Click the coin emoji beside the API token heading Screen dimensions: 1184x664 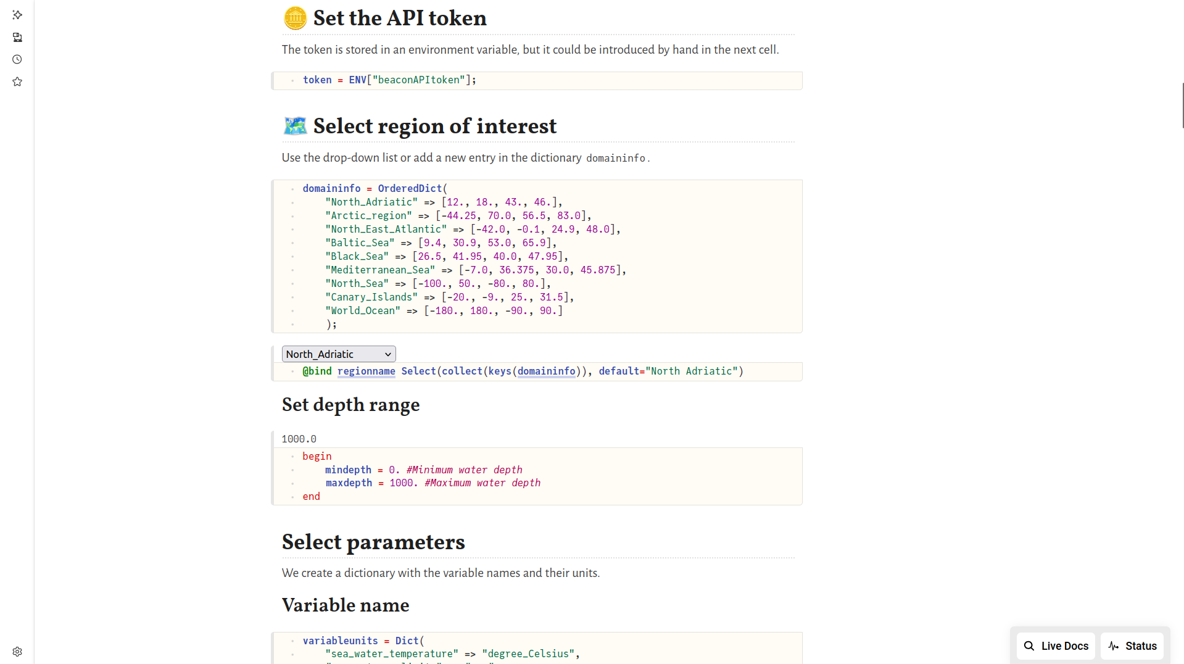[x=295, y=19]
